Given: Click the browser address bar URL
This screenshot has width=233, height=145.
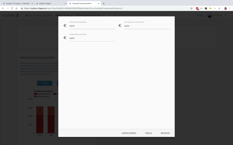Looking at the screenshot, I should [73, 8].
